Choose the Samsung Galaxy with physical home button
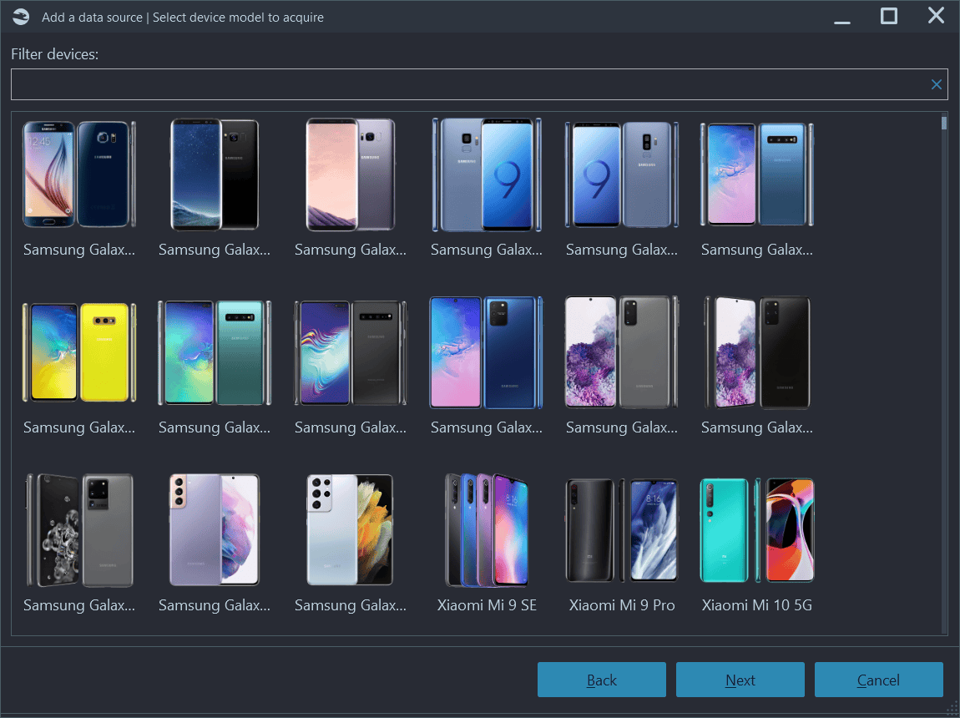The height and width of the screenshot is (718, 960). click(x=79, y=189)
